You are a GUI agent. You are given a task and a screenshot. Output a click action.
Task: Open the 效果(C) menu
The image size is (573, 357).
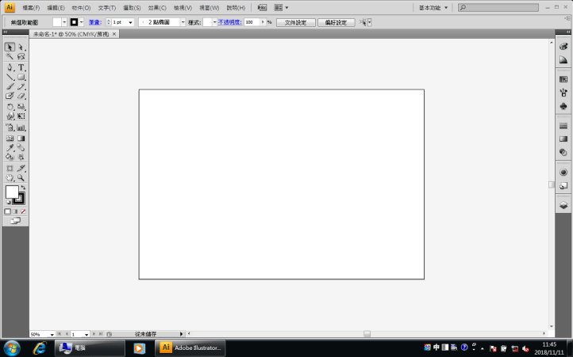(157, 7)
